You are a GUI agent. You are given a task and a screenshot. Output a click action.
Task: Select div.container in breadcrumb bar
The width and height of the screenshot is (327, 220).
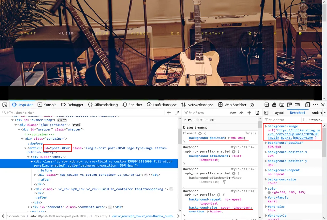16,216
